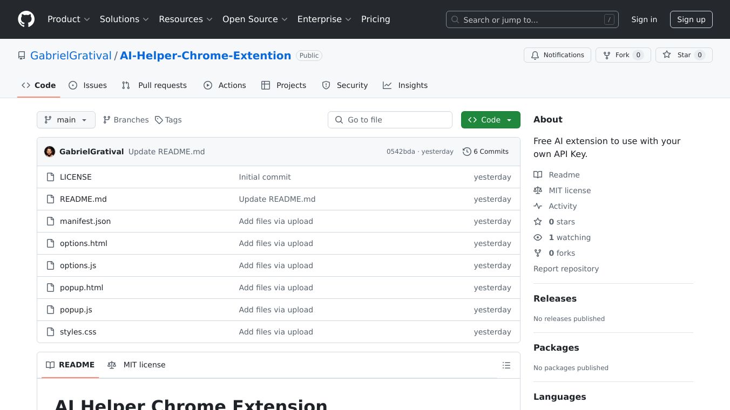Viewport: 730px width, 410px height.
Task: Open the Branches list
Action: [x=126, y=120]
